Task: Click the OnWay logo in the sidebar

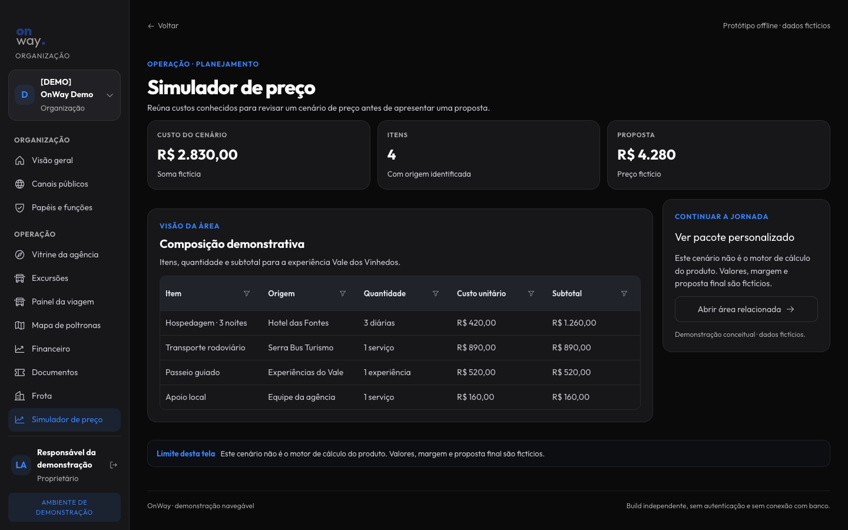Action: pos(31,37)
